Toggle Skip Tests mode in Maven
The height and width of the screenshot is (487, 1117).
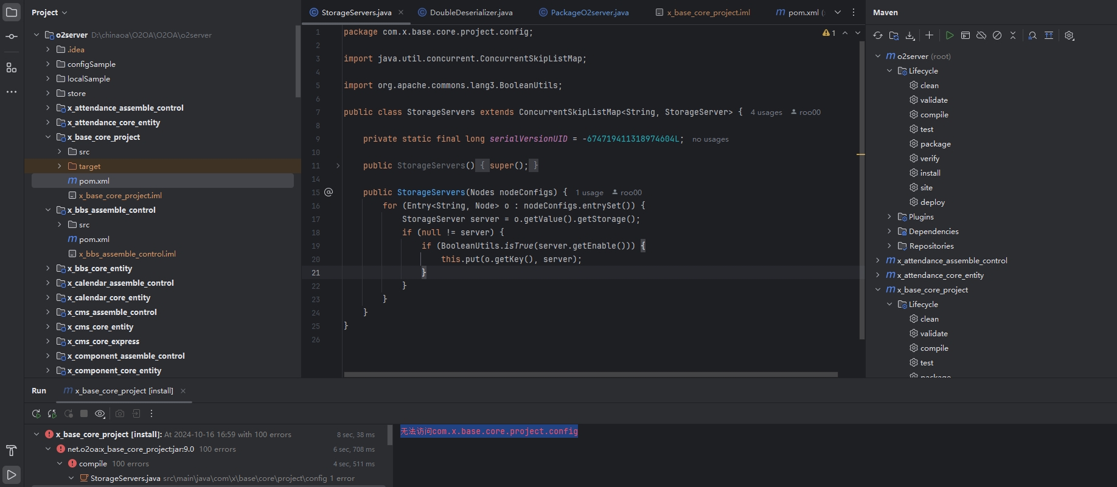coord(997,36)
